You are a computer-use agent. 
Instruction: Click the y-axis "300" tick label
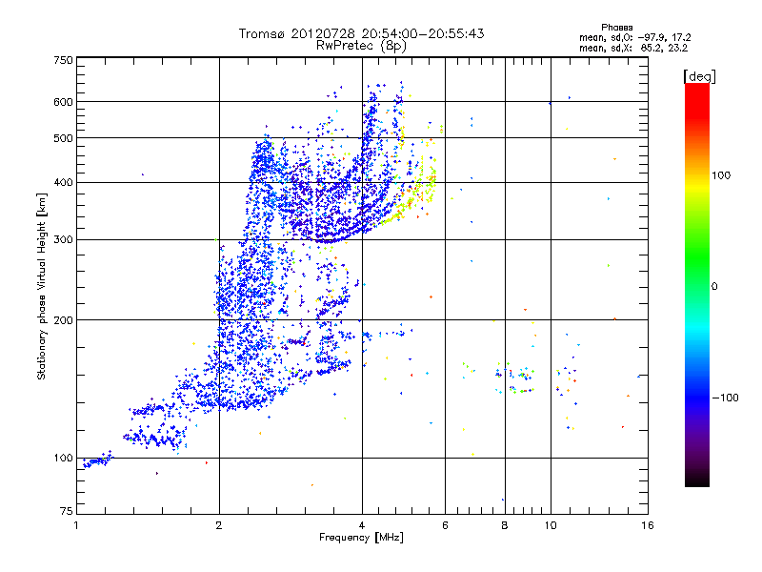63,240
